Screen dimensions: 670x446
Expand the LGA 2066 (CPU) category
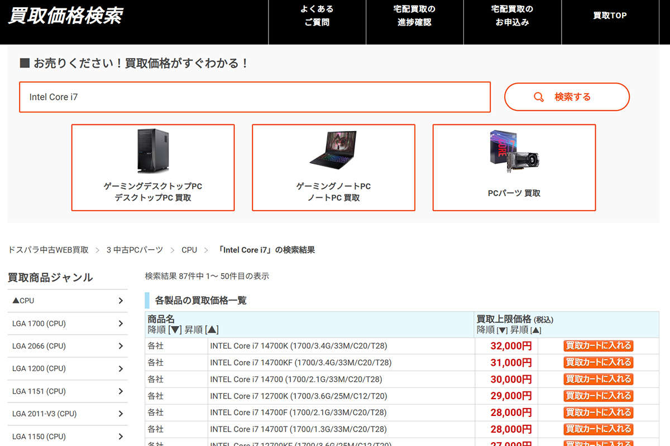(121, 346)
